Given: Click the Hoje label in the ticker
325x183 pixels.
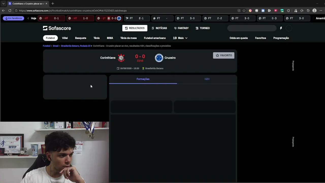Looking at the screenshot, I should [x=34, y=18].
